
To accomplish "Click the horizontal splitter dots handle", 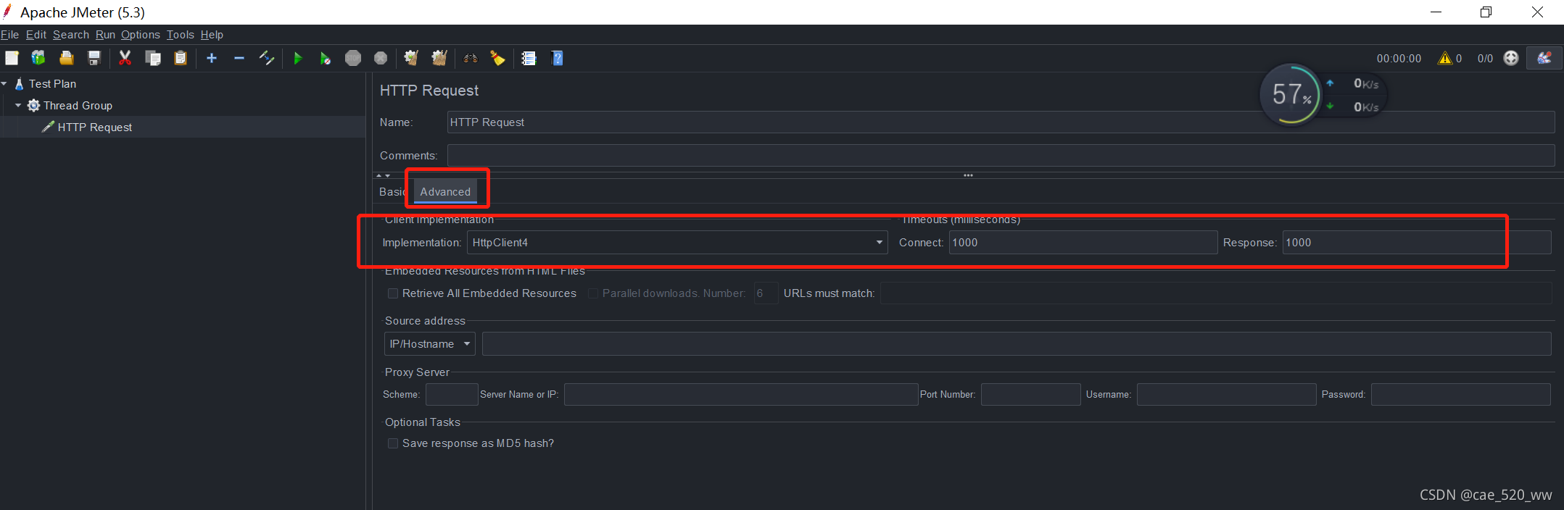I will pyautogui.click(x=968, y=175).
